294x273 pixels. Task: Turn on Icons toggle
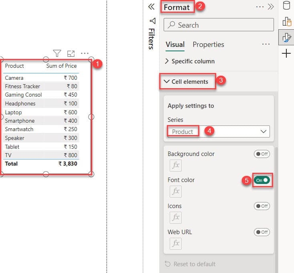coord(262,206)
